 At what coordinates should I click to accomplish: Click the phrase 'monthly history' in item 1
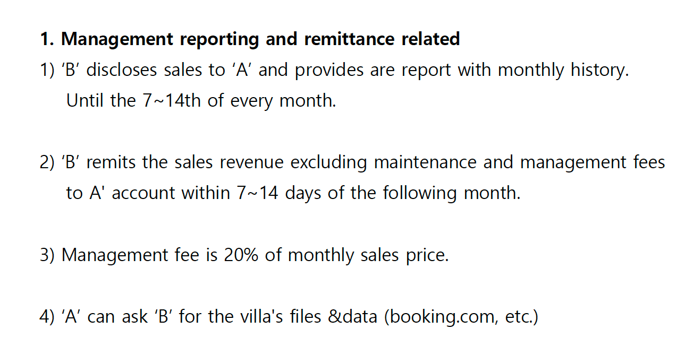point(562,70)
